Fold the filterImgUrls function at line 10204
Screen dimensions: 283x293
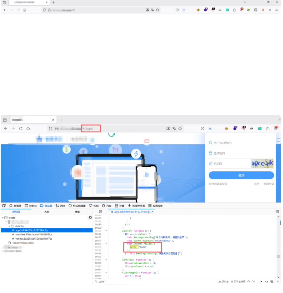pos(106,273)
